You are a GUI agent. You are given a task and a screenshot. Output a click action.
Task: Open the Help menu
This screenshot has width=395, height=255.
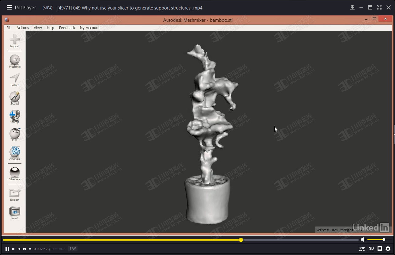(50, 28)
